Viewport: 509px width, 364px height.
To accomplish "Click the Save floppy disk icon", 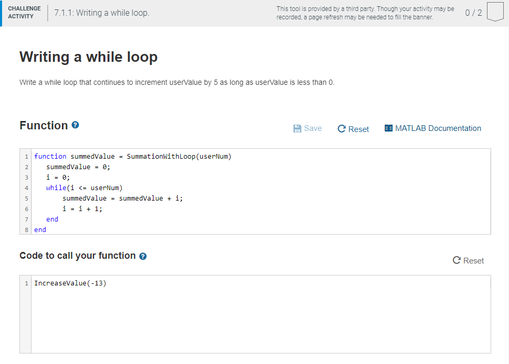I will pos(297,128).
